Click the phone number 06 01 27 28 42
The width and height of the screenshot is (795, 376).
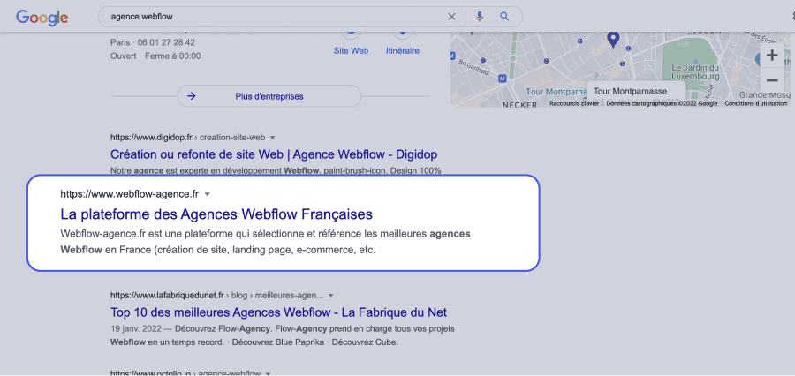click(166, 42)
